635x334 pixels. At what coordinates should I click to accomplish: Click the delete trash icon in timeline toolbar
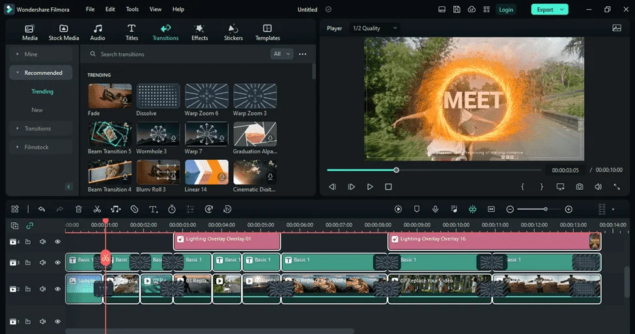79,209
